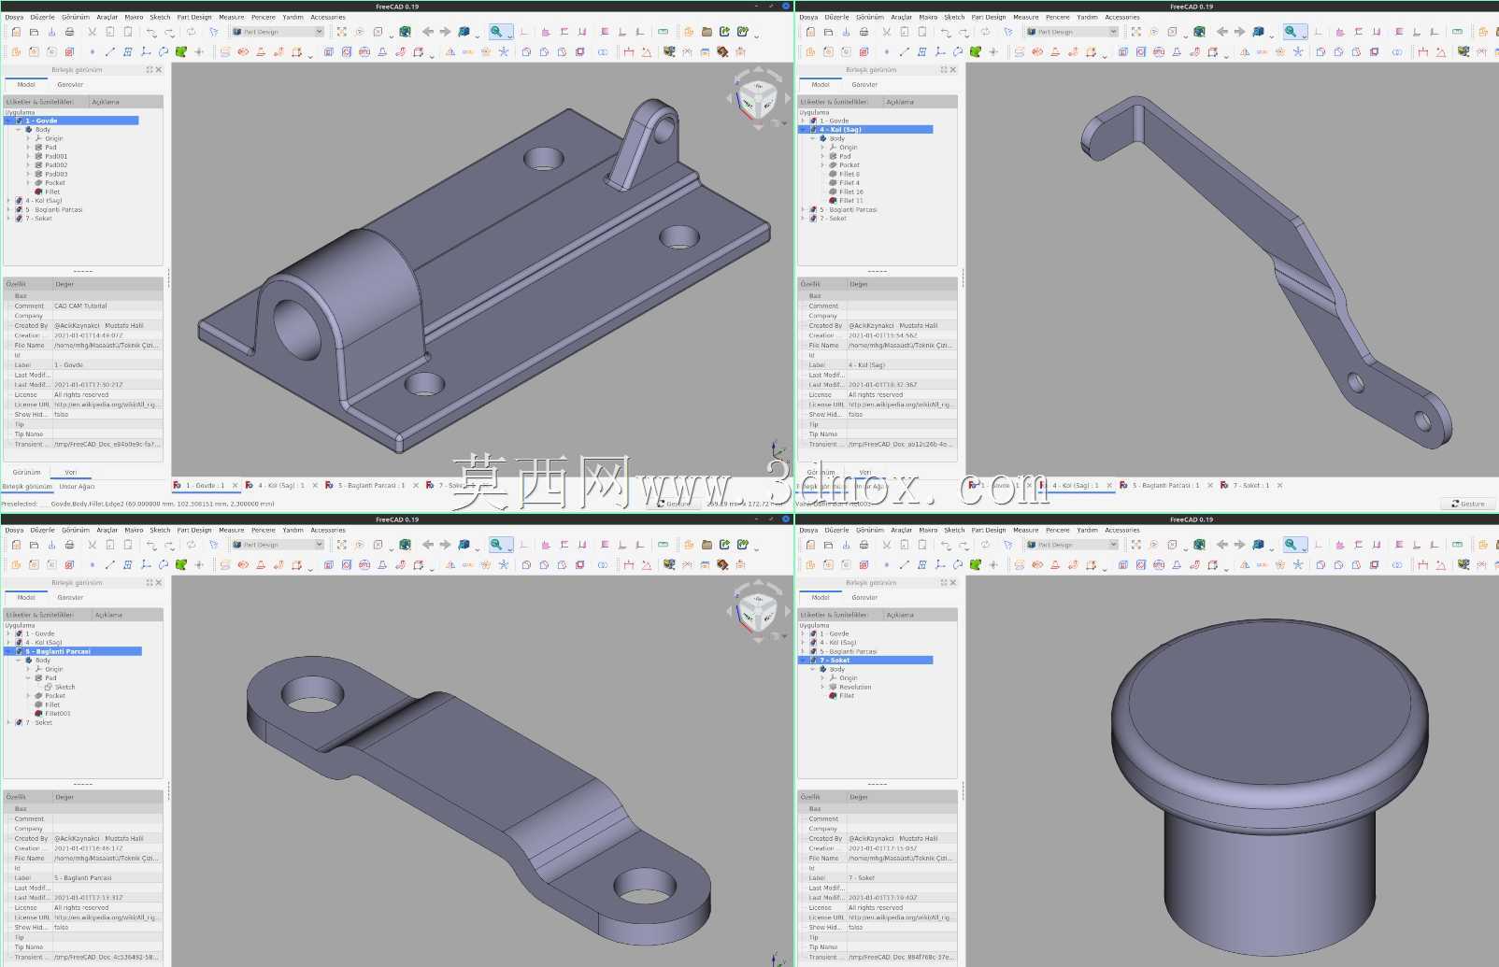Select Fillet001 in the Baglanti Parcasi tree

click(x=58, y=713)
